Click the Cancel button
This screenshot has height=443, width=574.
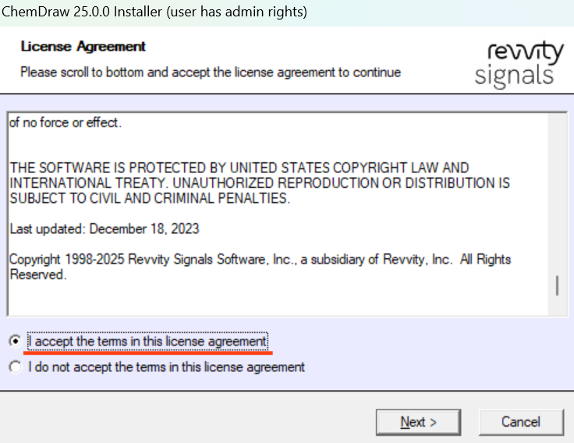pyautogui.click(x=520, y=422)
